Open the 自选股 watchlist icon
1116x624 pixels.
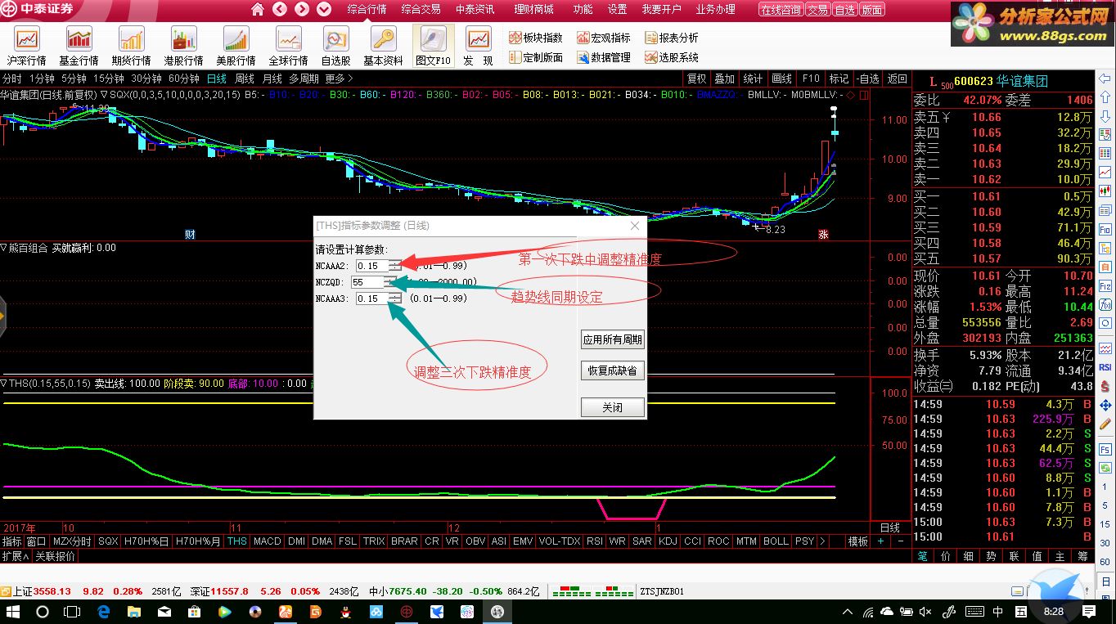336,46
